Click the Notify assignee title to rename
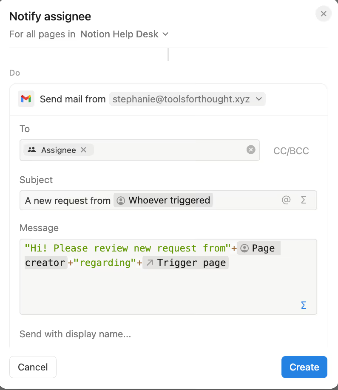 [50, 17]
